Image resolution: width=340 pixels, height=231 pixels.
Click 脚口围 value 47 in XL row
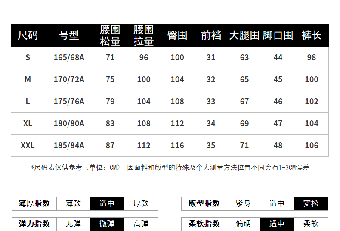click(278, 123)
